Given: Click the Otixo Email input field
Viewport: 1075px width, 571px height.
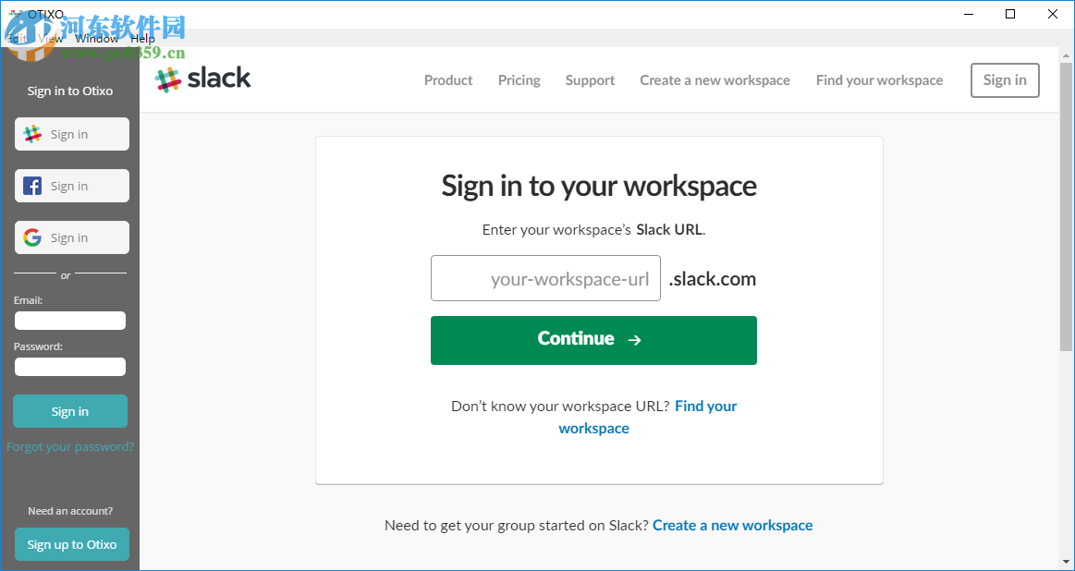Looking at the screenshot, I should pos(70,321).
